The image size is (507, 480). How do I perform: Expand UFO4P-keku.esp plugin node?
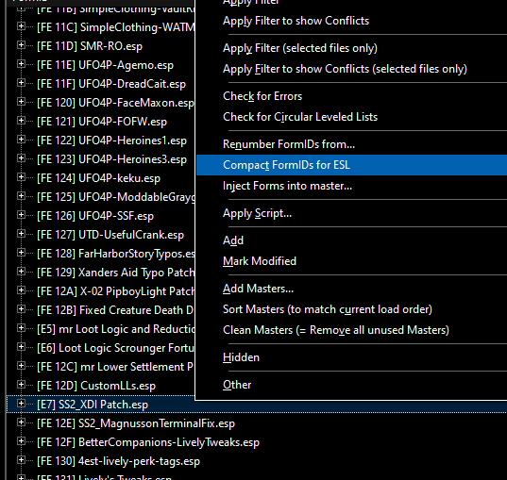click(x=21, y=177)
